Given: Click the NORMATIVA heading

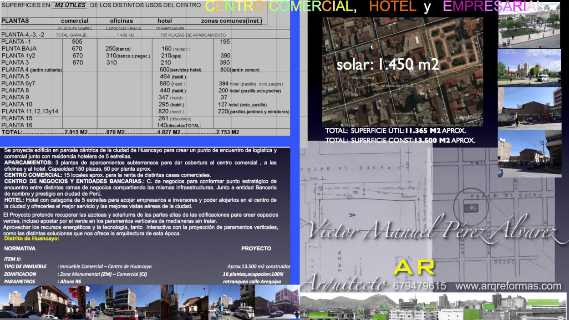Looking at the screenshot, I should tap(20, 249).
